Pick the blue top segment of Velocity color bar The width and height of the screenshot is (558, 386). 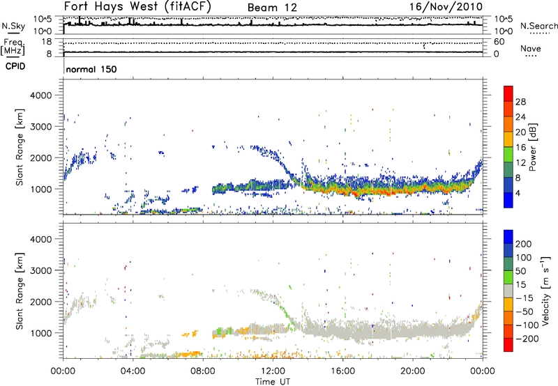[508, 237]
